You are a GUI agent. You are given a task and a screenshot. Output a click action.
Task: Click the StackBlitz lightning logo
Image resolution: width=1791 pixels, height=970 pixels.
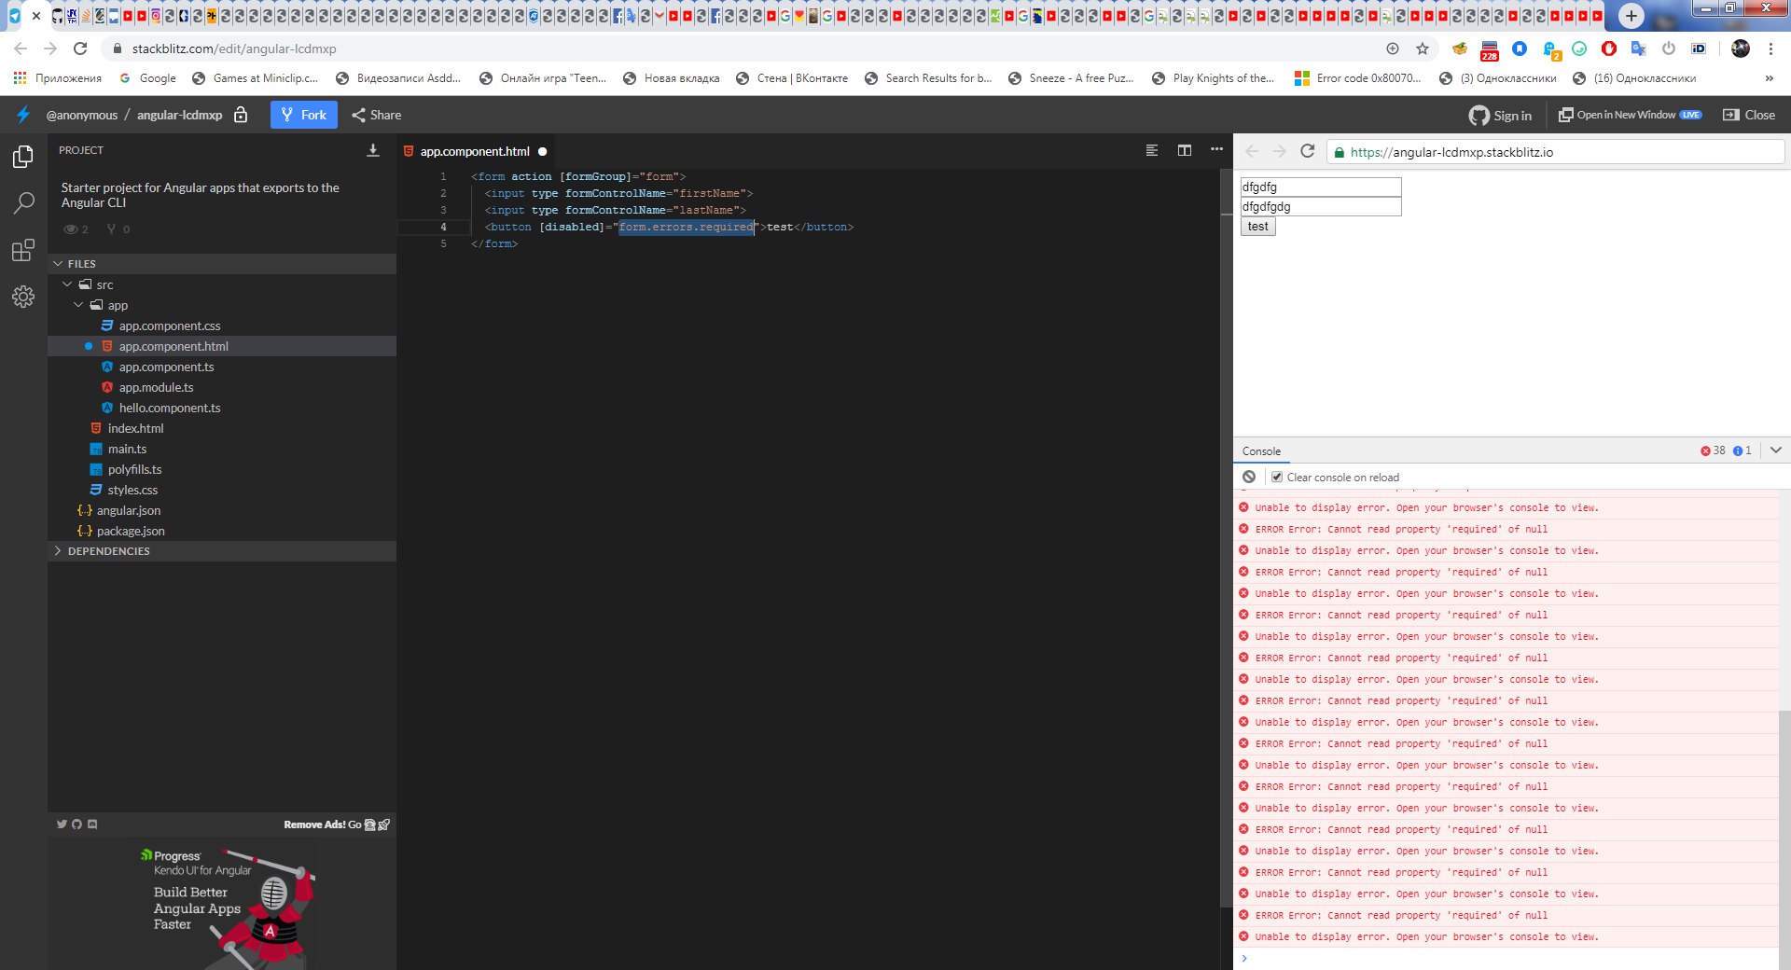[x=23, y=115]
